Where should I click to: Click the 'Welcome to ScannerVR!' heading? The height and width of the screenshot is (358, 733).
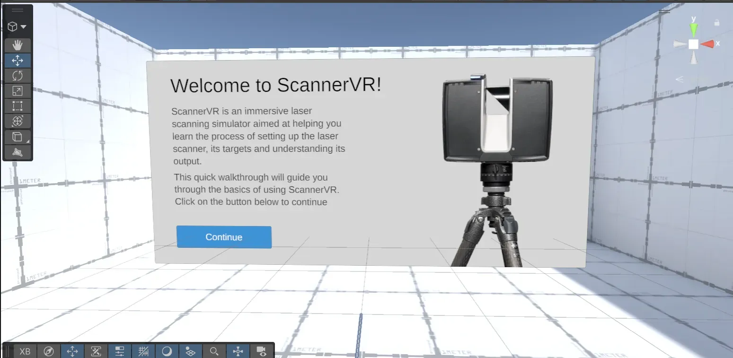[275, 85]
